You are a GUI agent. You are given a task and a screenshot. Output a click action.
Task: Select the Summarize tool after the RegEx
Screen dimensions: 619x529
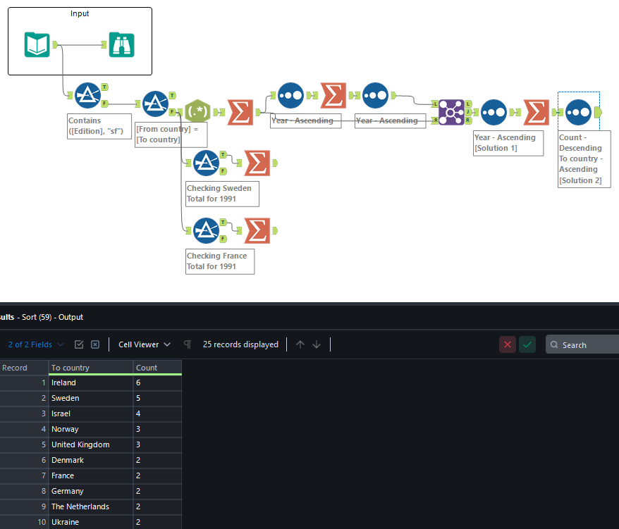click(240, 113)
